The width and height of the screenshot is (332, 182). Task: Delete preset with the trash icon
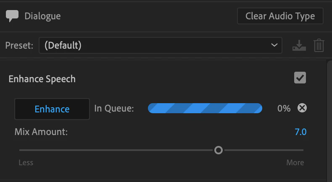click(319, 45)
